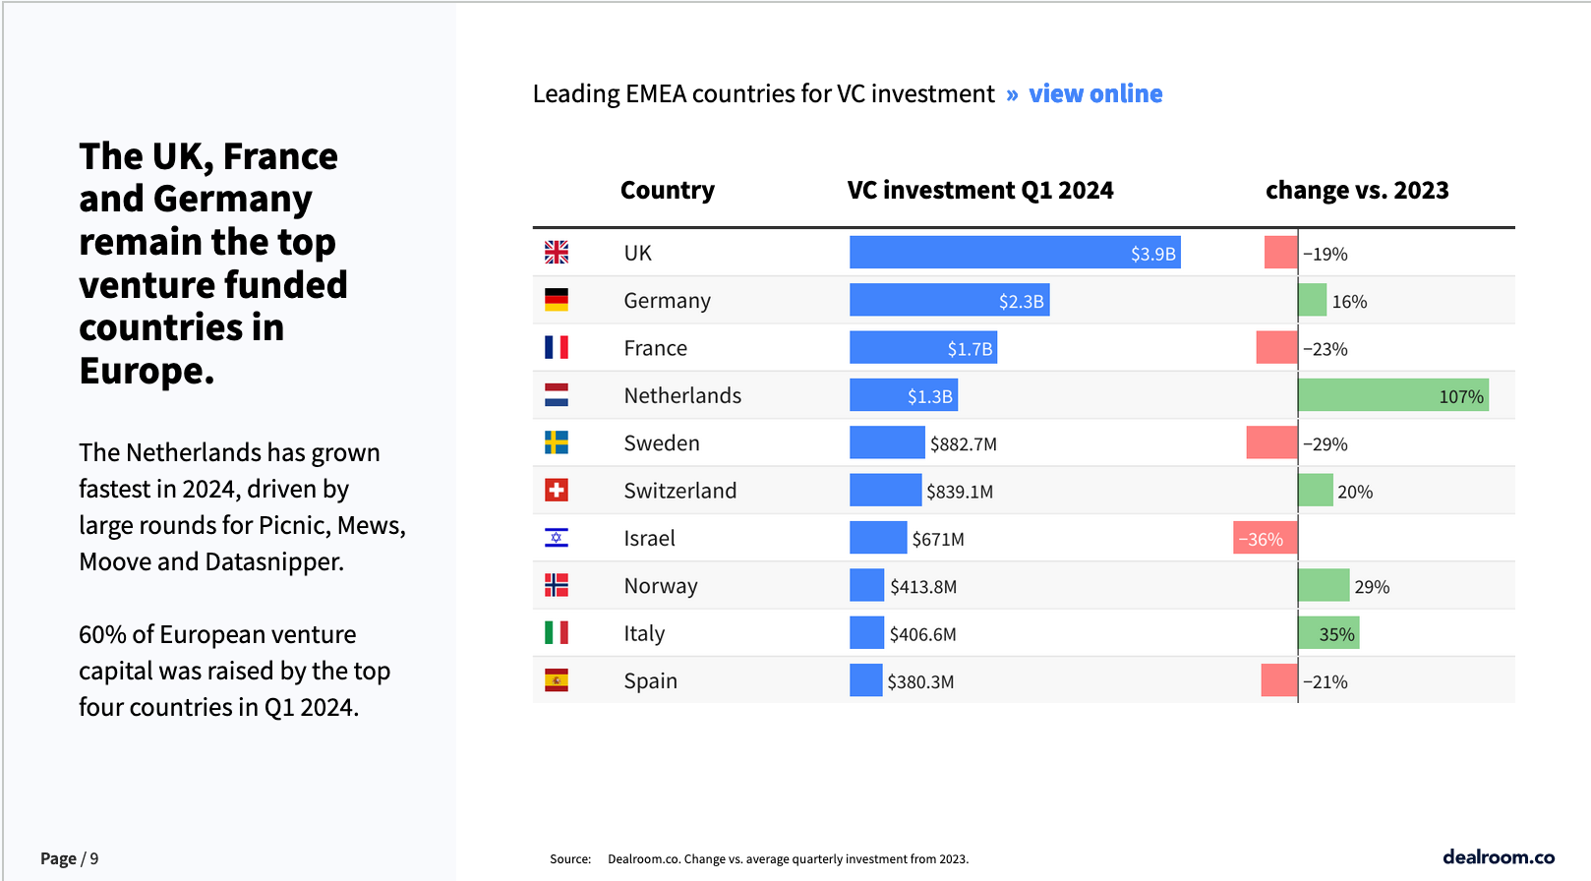This screenshot has width=1591, height=881.
Task: Click the UK $3.9B investment bar
Action: (1015, 253)
